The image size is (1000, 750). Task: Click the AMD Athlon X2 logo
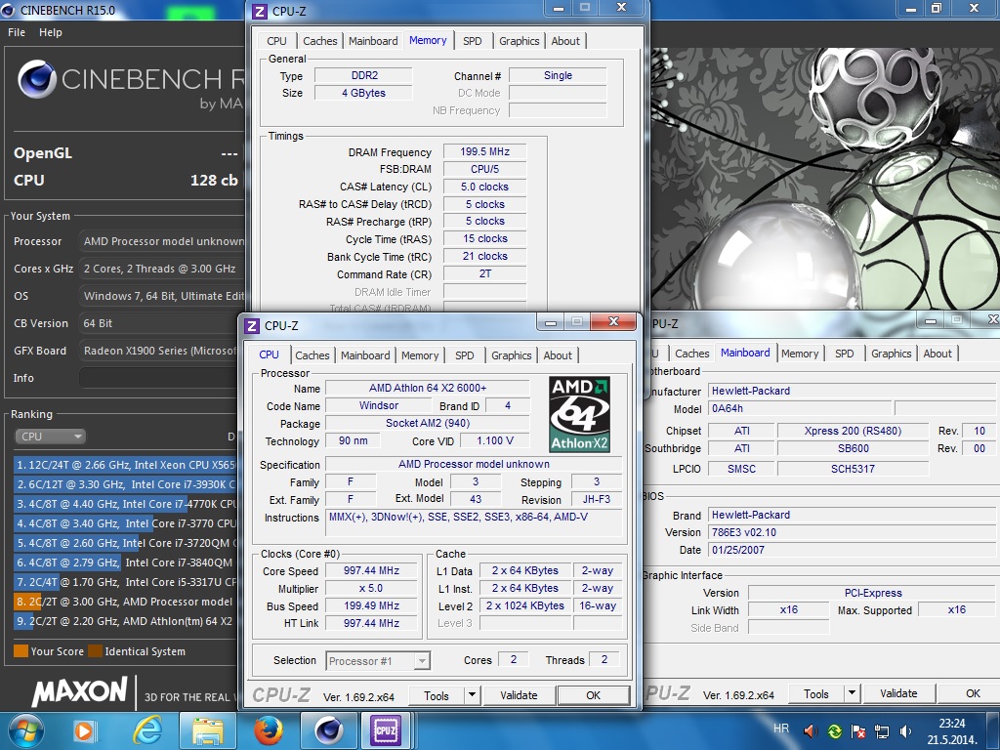tap(579, 414)
